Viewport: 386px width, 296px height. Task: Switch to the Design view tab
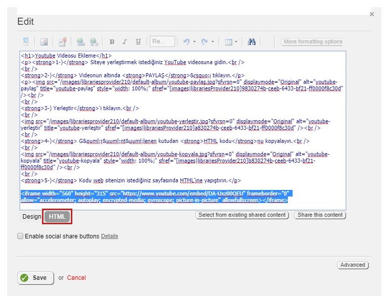coord(32,217)
